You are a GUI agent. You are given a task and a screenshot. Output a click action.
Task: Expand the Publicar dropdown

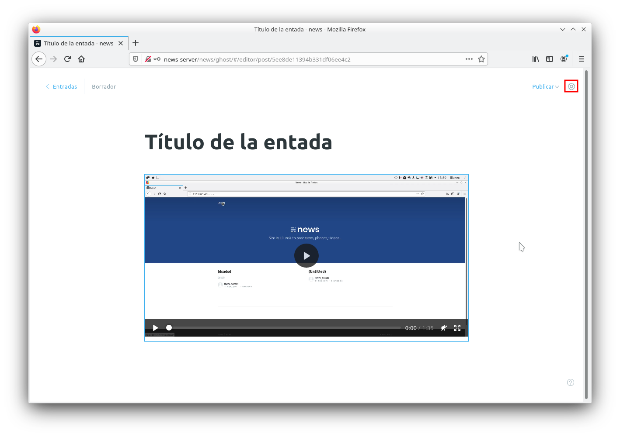pyautogui.click(x=545, y=87)
